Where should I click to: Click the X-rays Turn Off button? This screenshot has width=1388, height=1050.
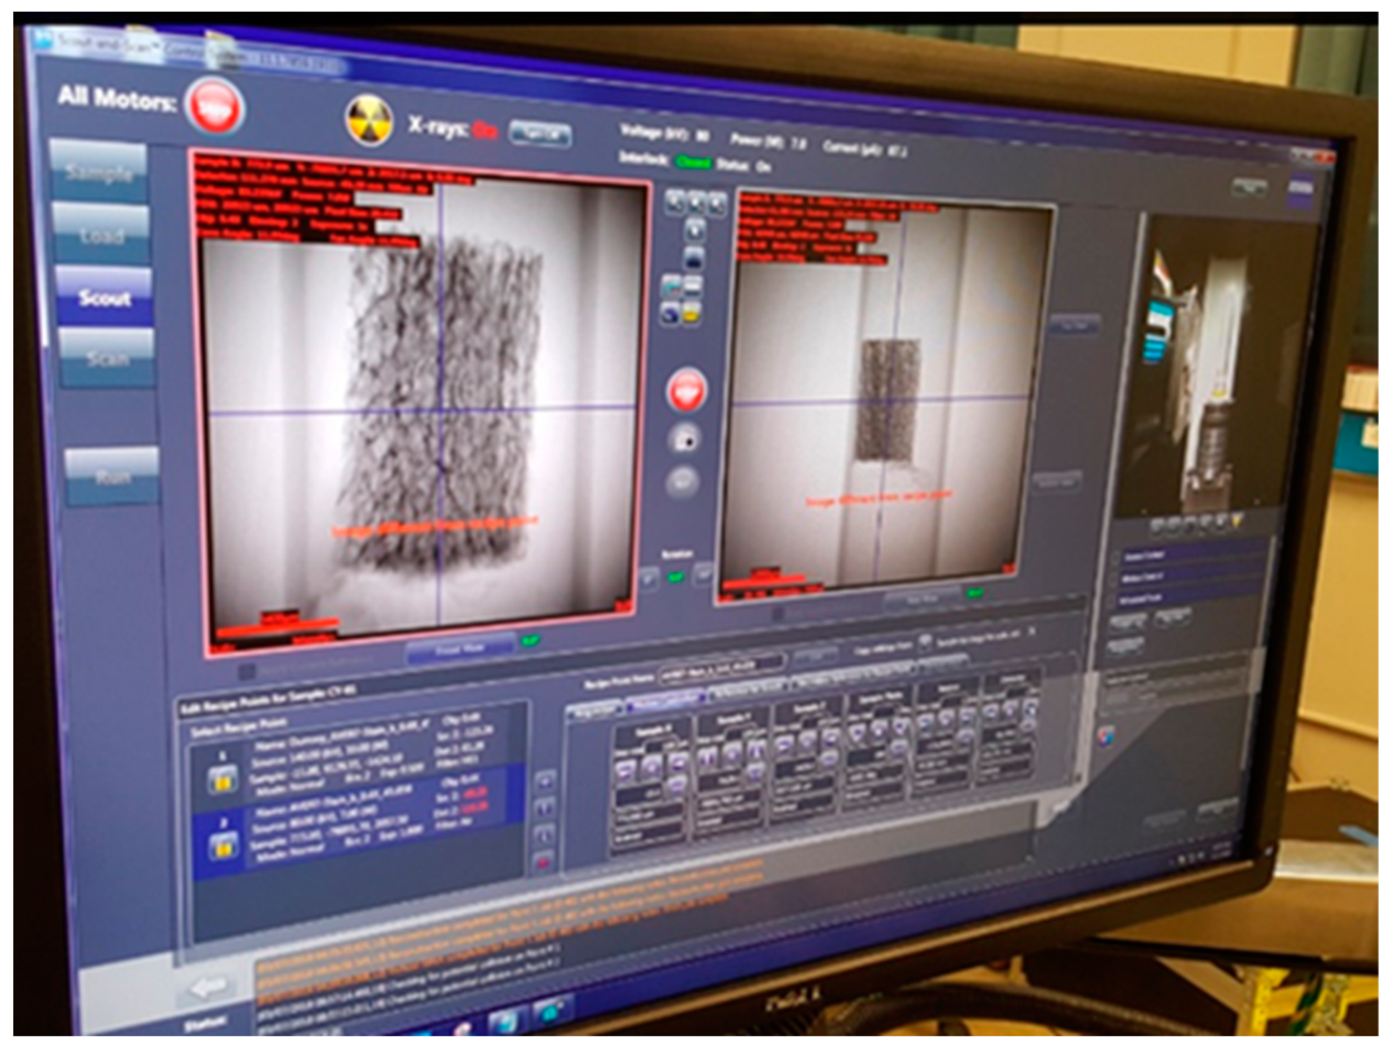tap(538, 135)
